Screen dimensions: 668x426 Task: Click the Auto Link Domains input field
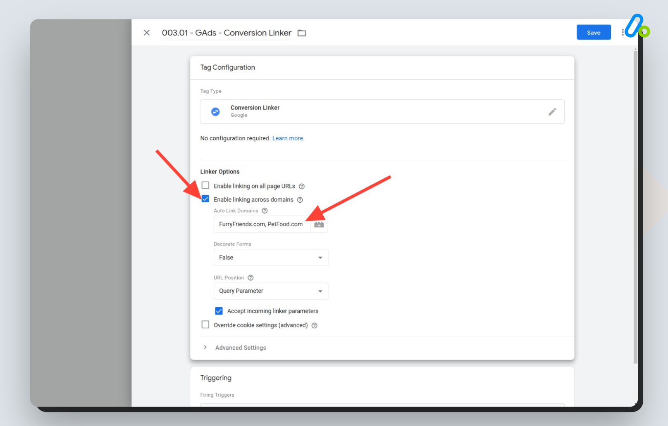coord(262,224)
